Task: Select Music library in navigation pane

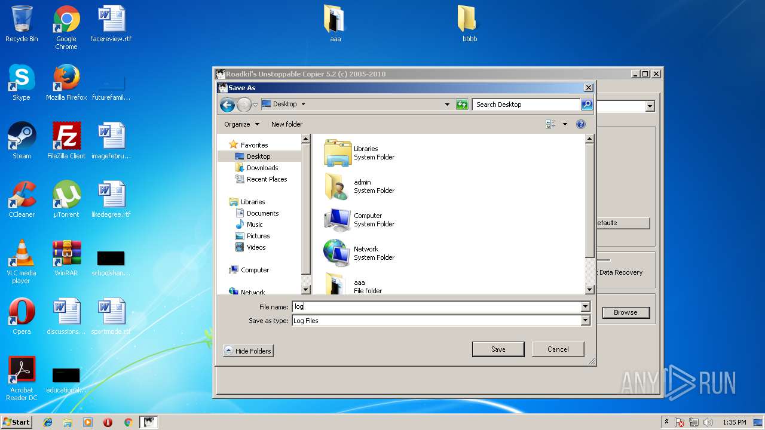Action: click(x=255, y=225)
